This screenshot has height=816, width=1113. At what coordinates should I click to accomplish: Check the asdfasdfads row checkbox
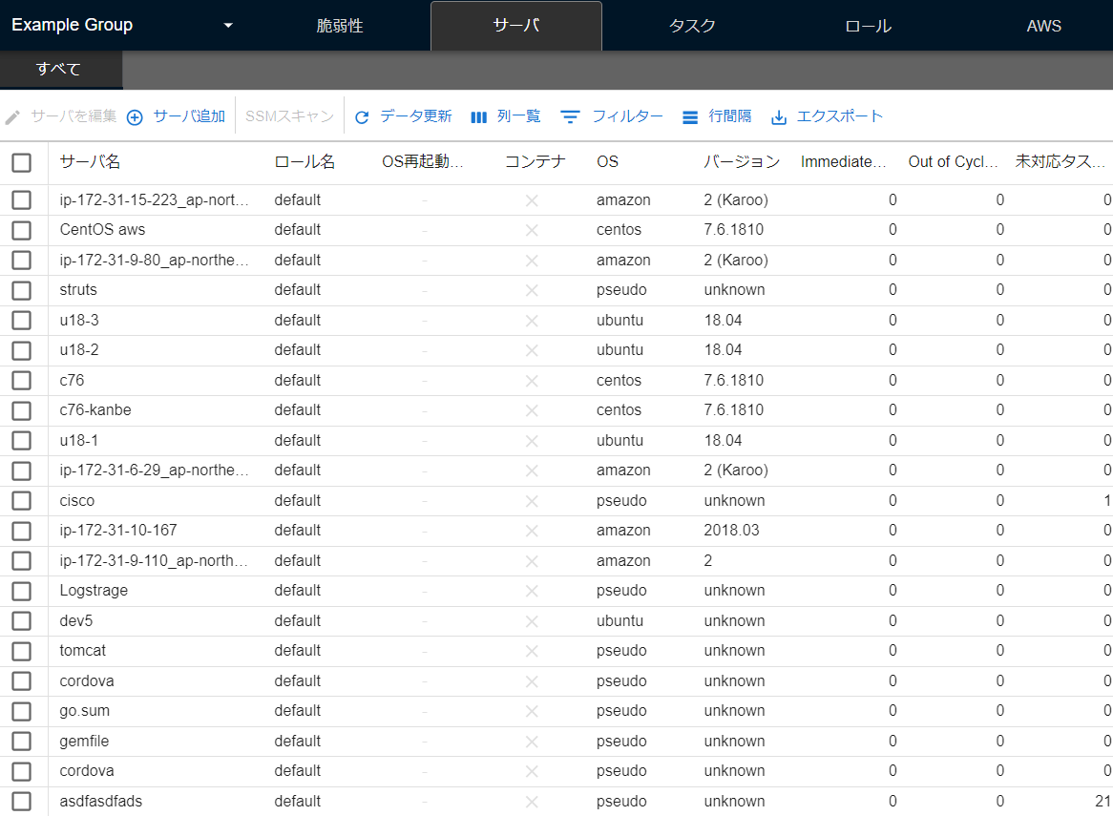pyautogui.click(x=21, y=801)
